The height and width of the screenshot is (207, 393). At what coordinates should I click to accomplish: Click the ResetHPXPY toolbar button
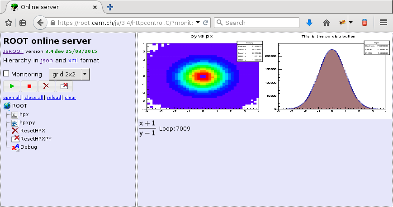tap(64, 86)
